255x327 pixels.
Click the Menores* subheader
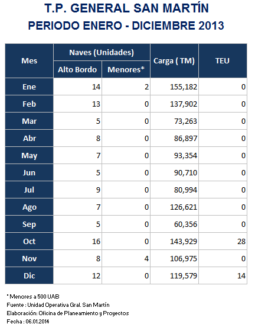click(126, 69)
